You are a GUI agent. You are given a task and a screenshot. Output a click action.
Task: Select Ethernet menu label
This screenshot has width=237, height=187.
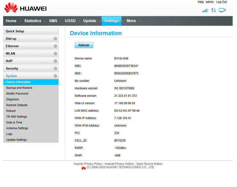pos(12,46)
